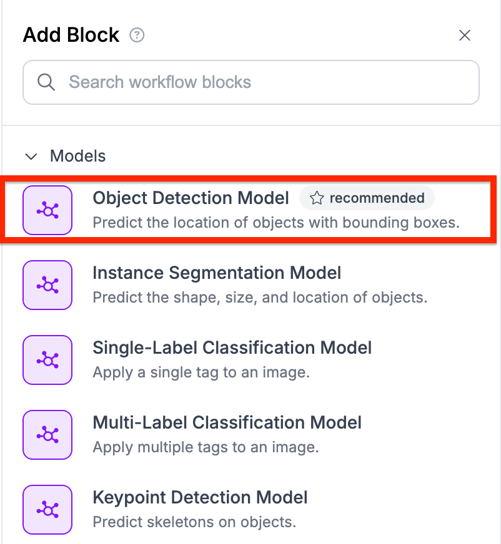This screenshot has height=544, width=501.
Task: Click the magnifying glass search icon
Action: tap(46, 82)
